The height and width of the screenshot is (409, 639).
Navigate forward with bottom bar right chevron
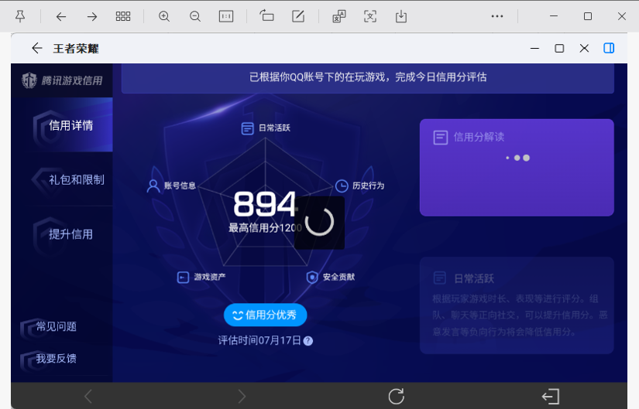click(242, 396)
